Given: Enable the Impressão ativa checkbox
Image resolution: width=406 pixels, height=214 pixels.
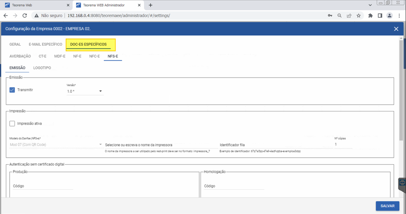Looking at the screenshot, I should pos(12,123).
